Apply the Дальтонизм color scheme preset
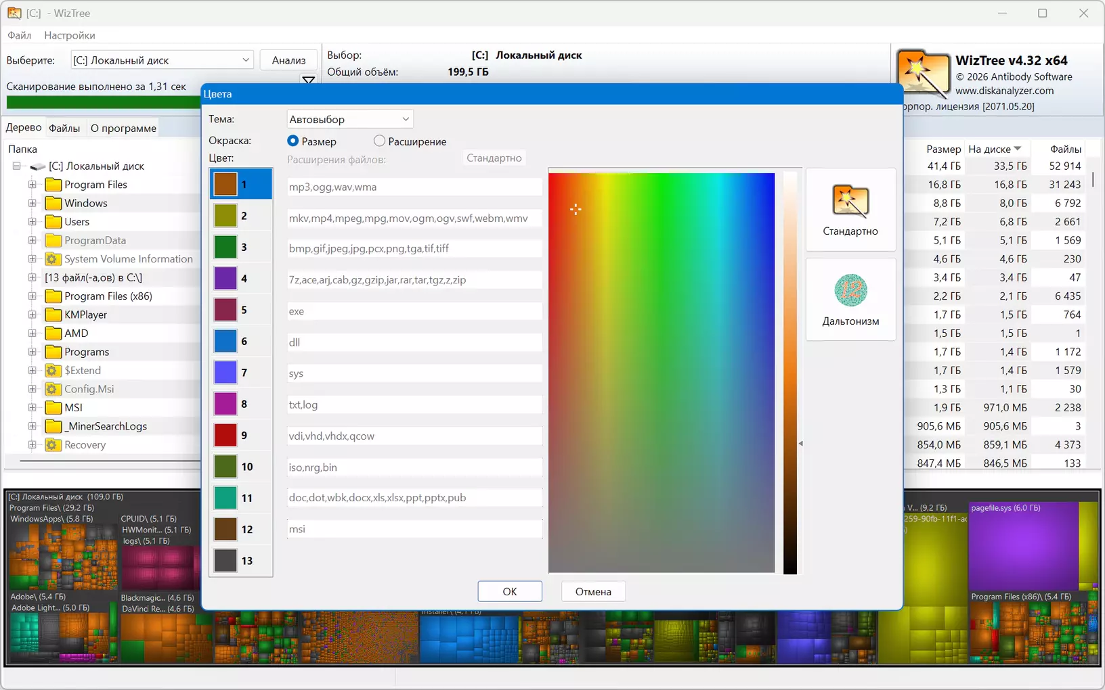The width and height of the screenshot is (1105, 690). point(850,300)
